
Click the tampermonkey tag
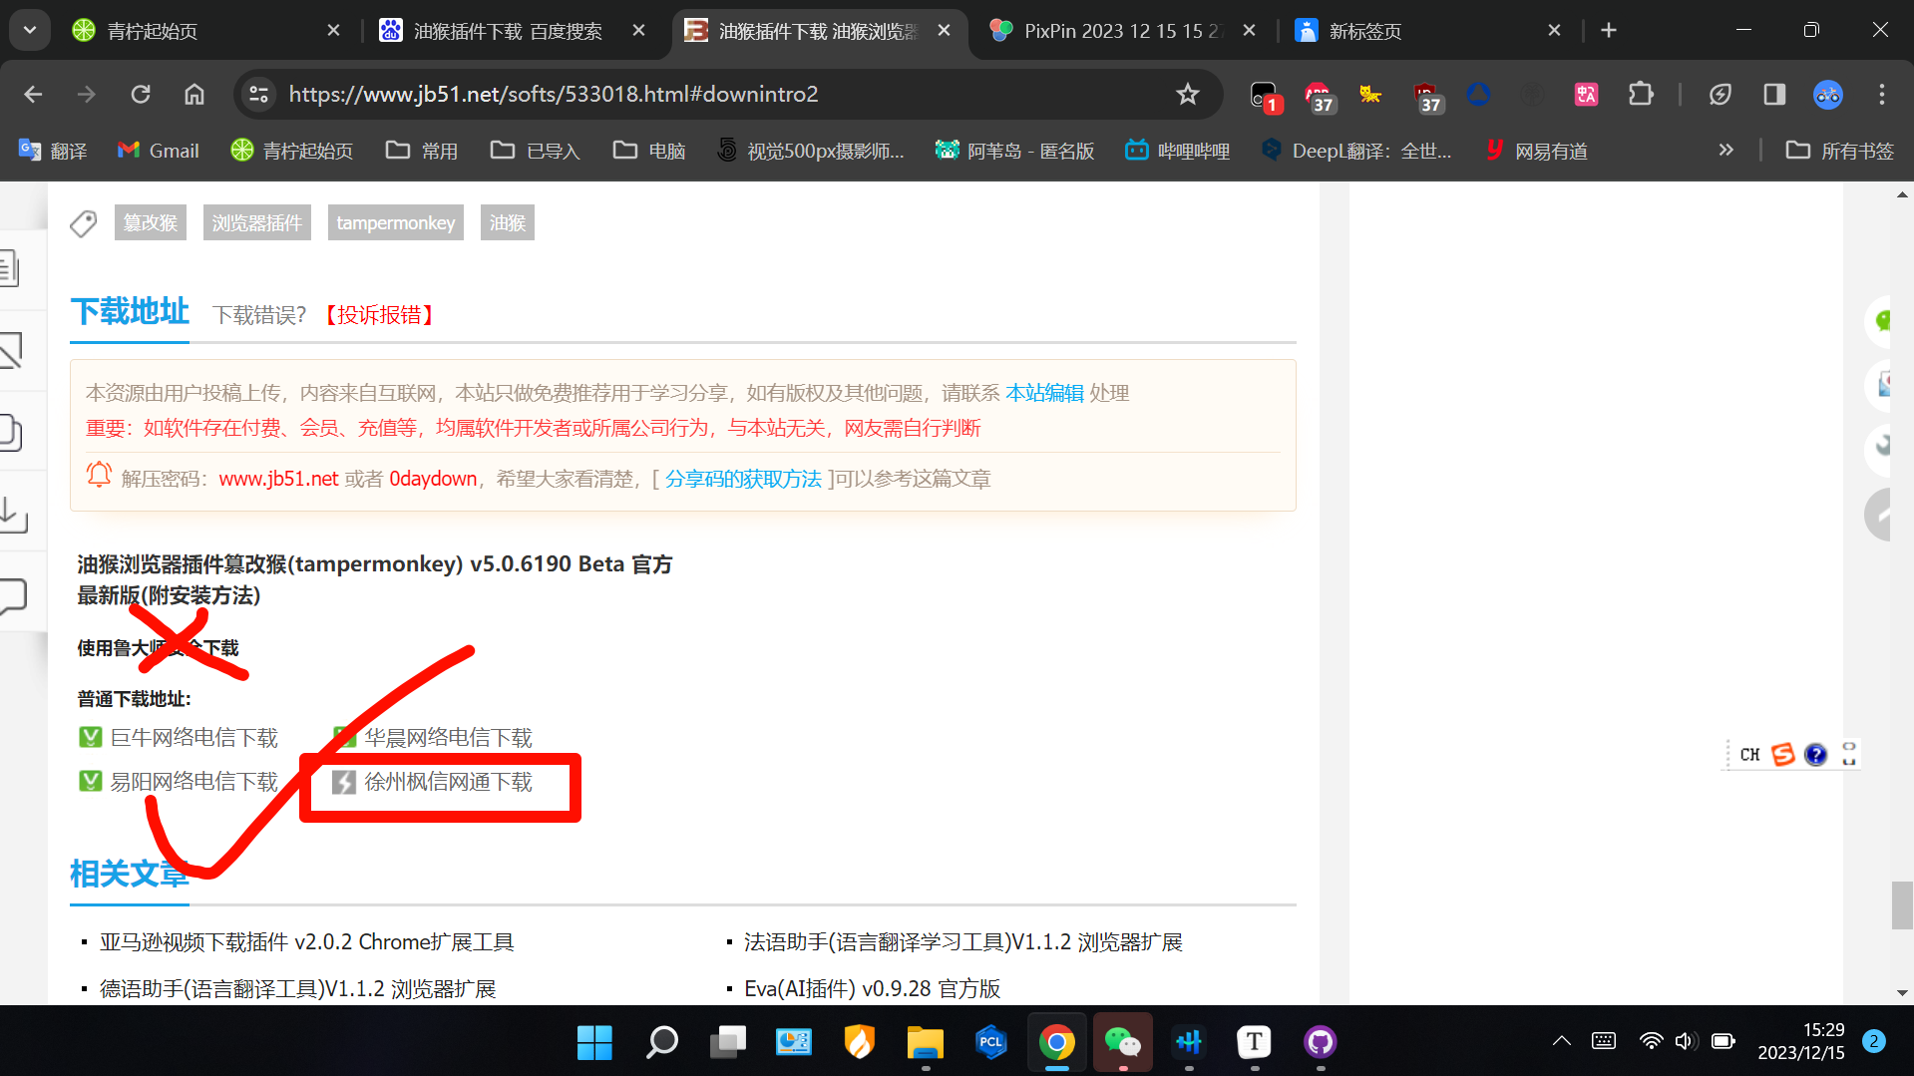click(395, 222)
